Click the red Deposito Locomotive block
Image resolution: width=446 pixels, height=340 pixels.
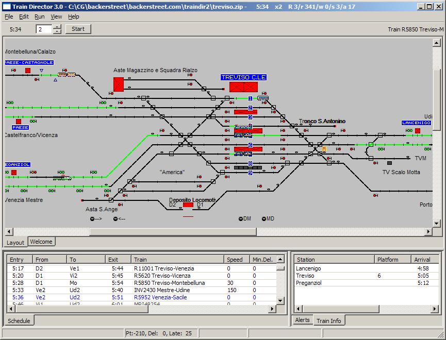click(x=188, y=205)
